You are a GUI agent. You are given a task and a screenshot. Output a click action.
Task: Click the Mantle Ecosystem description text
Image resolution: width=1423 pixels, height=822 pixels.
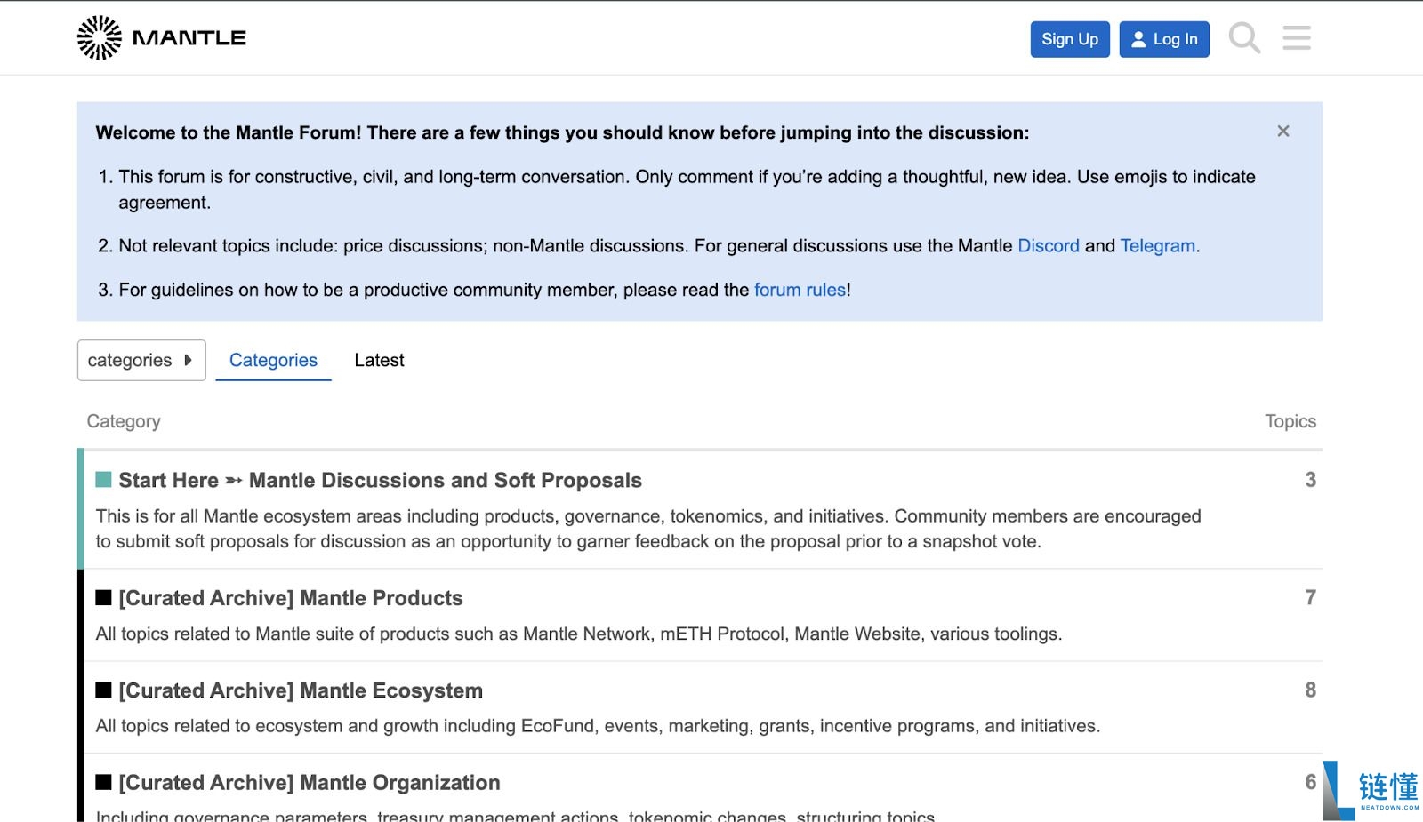pos(598,726)
